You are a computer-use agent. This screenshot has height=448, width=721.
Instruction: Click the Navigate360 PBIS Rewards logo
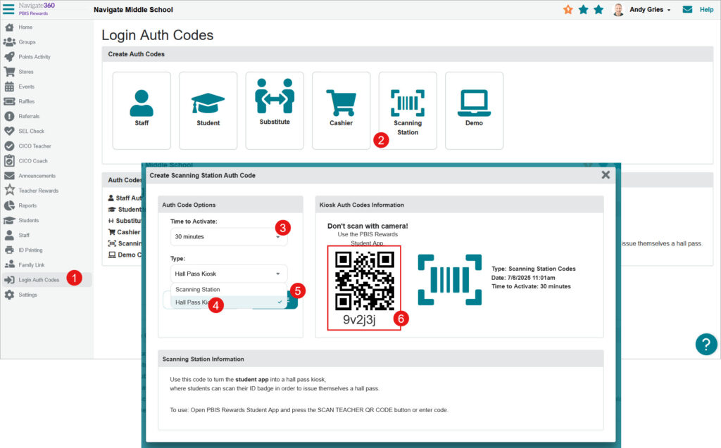tap(37, 8)
